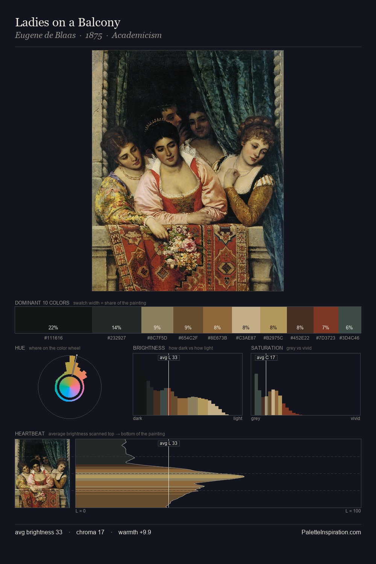Viewport: 376px width, 564px height.
Task: Click the 'DOMINANT 10 COLORS' heading
Action: click(x=42, y=303)
